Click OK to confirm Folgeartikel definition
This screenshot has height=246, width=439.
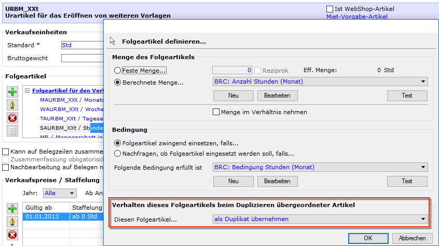click(367, 238)
